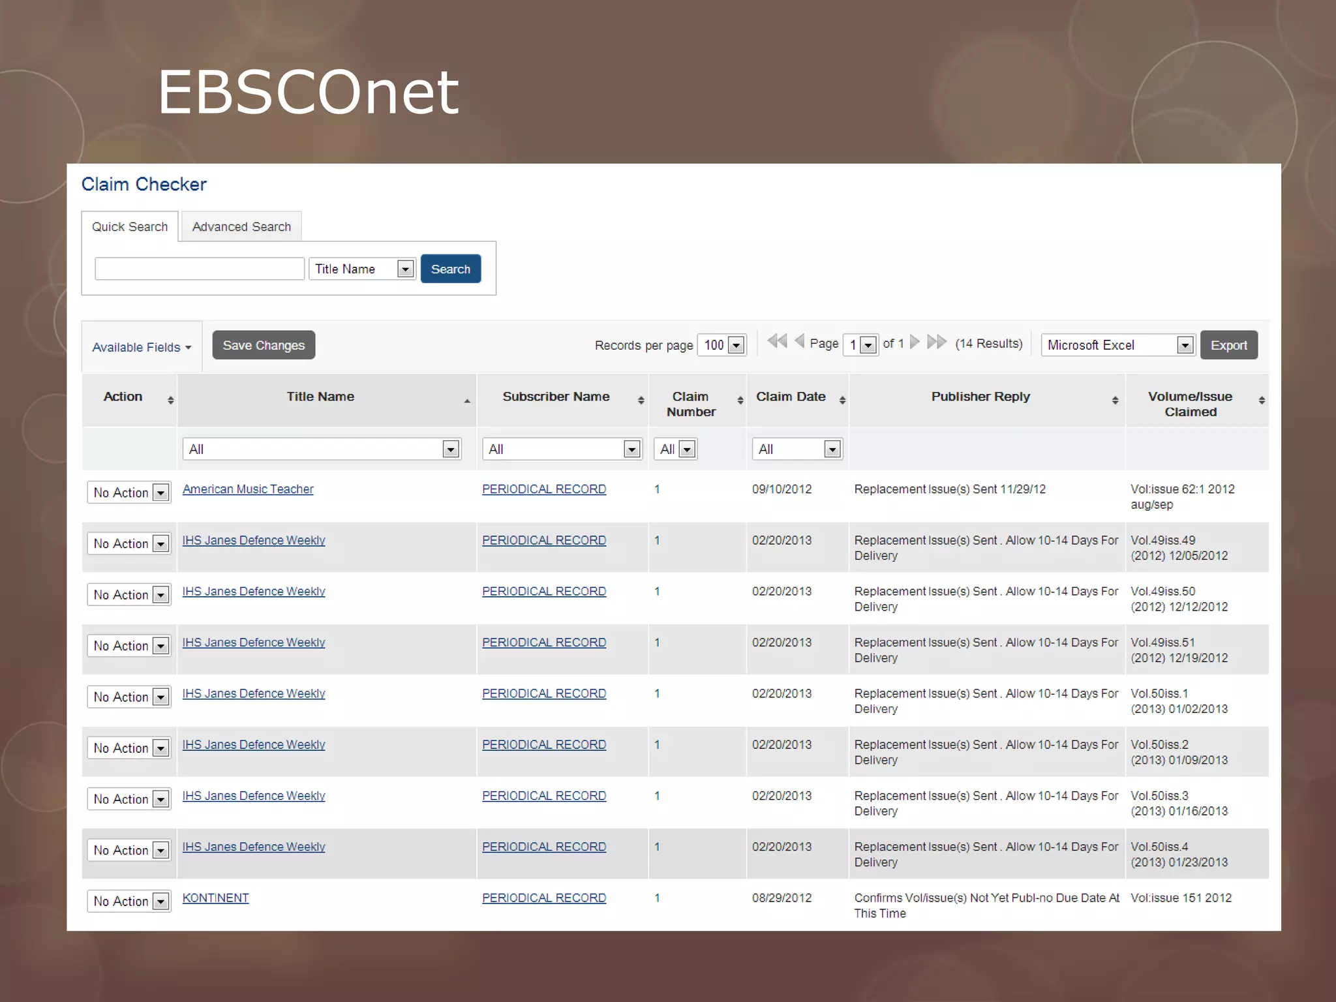The height and width of the screenshot is (1002, 1336).
Task: Expand the Available Fields menu
Action: (x=142, y=347)
